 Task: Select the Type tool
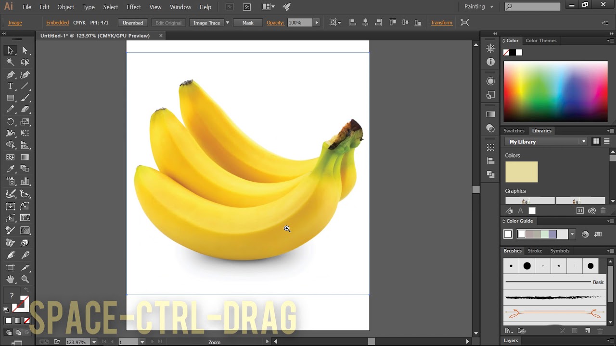pos(10,86)
